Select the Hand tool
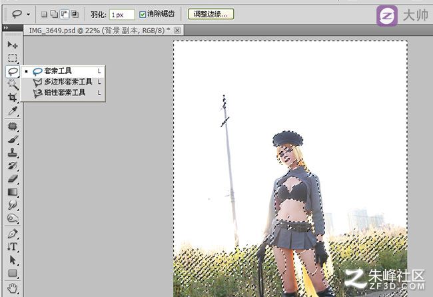This screenshot has width=433, height=297. click(13, 288)
